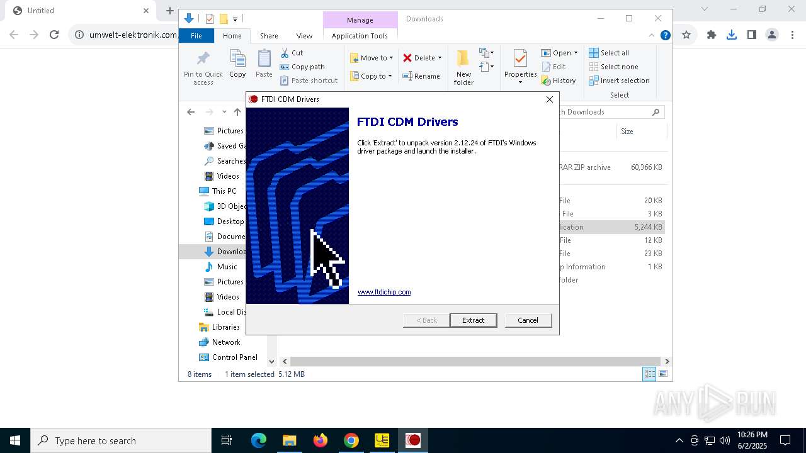Viewport: 806px width, 453px height.
Task: Select the Manage contextual tab
Action: [360, 20]
